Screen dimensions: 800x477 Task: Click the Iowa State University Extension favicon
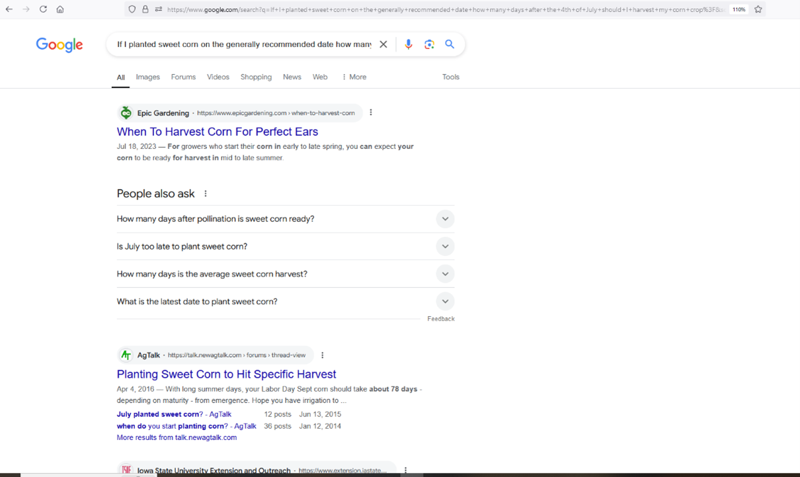[126, 469]
